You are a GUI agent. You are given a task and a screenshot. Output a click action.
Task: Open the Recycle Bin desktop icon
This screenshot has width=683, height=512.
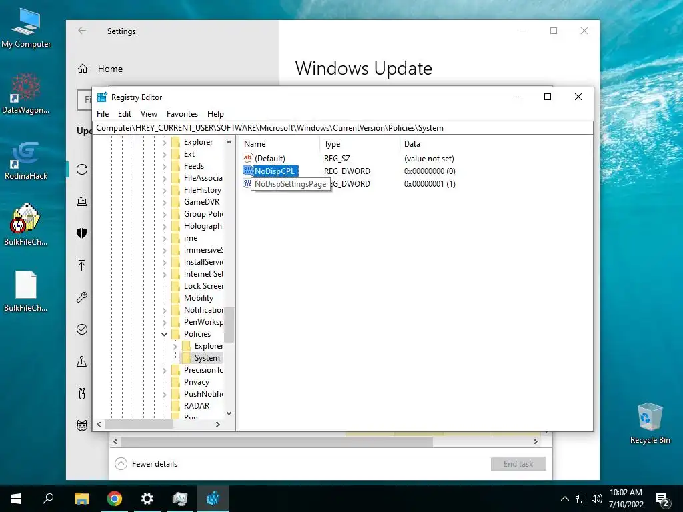click(x=650, y=423)
